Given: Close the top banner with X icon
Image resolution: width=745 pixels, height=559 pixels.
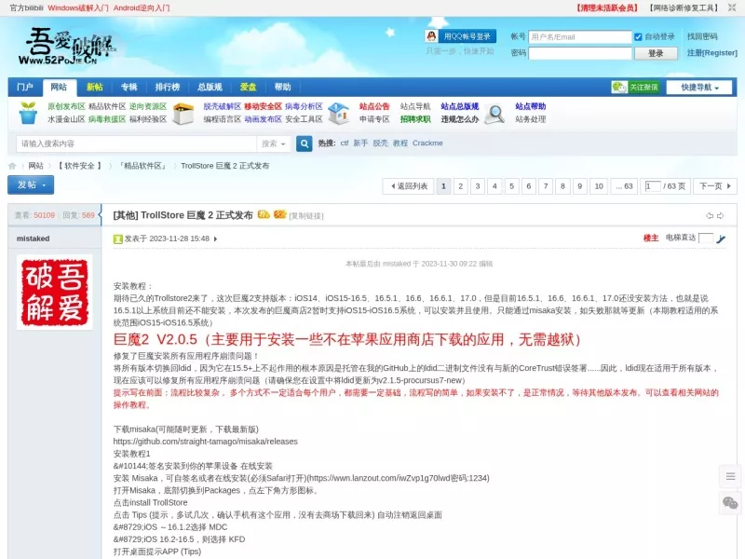Looking at the screenshot, I should pos(732,7).
